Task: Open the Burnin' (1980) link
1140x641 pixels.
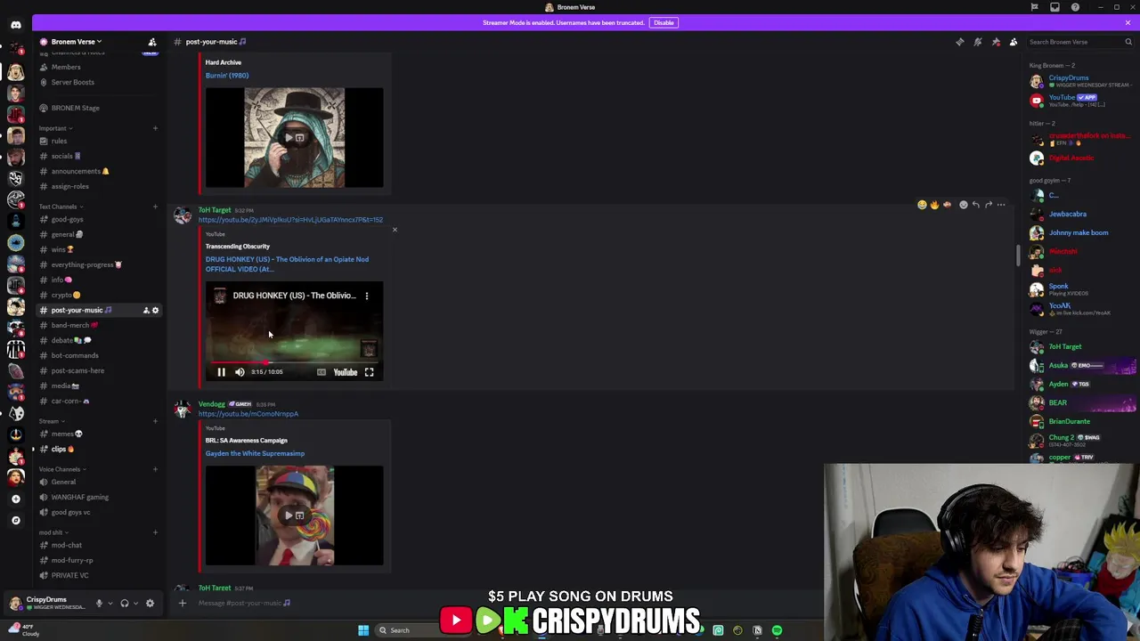Action: 227,75
